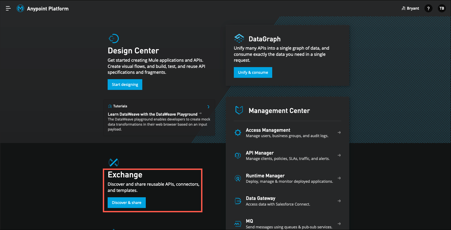This screenshot has width=451, height=230.
Task: Click the arrow on MQ row
Action: tap(339, 224)
